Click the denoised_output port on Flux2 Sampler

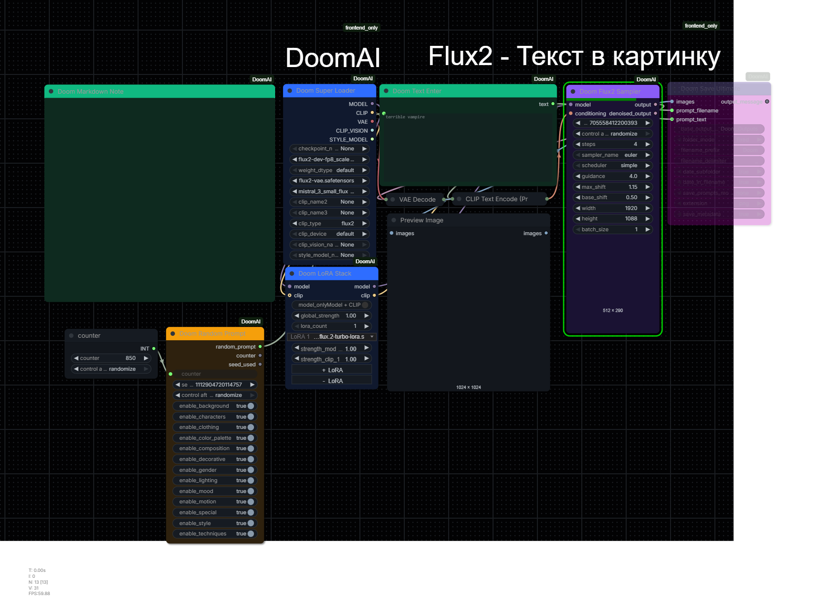click(655, 113)
